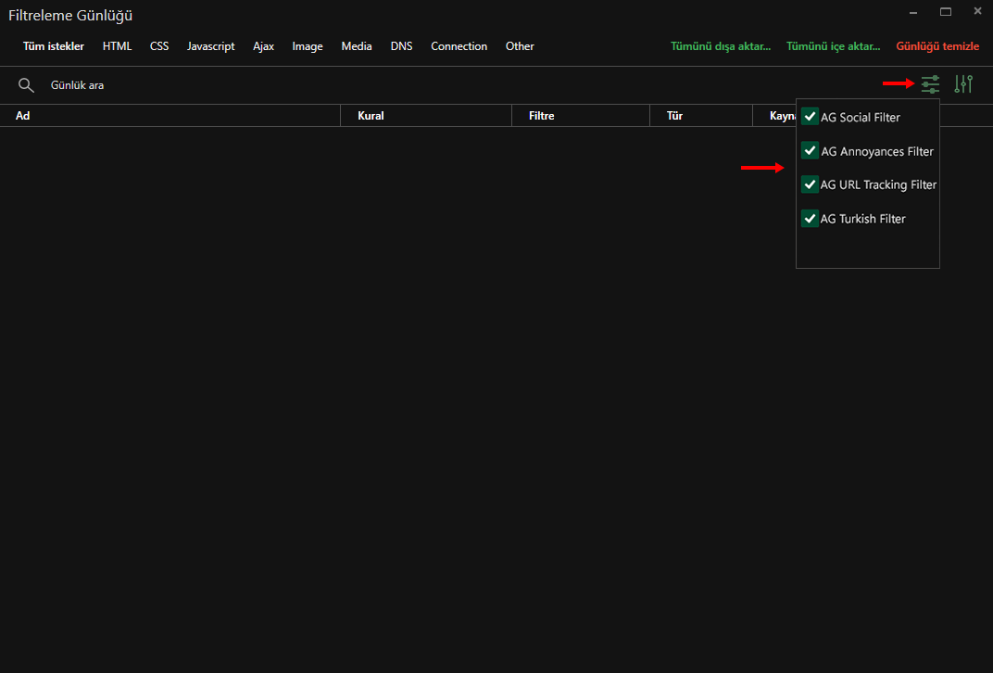Screen dimensions: 993x673
Task: Click the Tümünü içe aktar link
Action: coord(833,45)
